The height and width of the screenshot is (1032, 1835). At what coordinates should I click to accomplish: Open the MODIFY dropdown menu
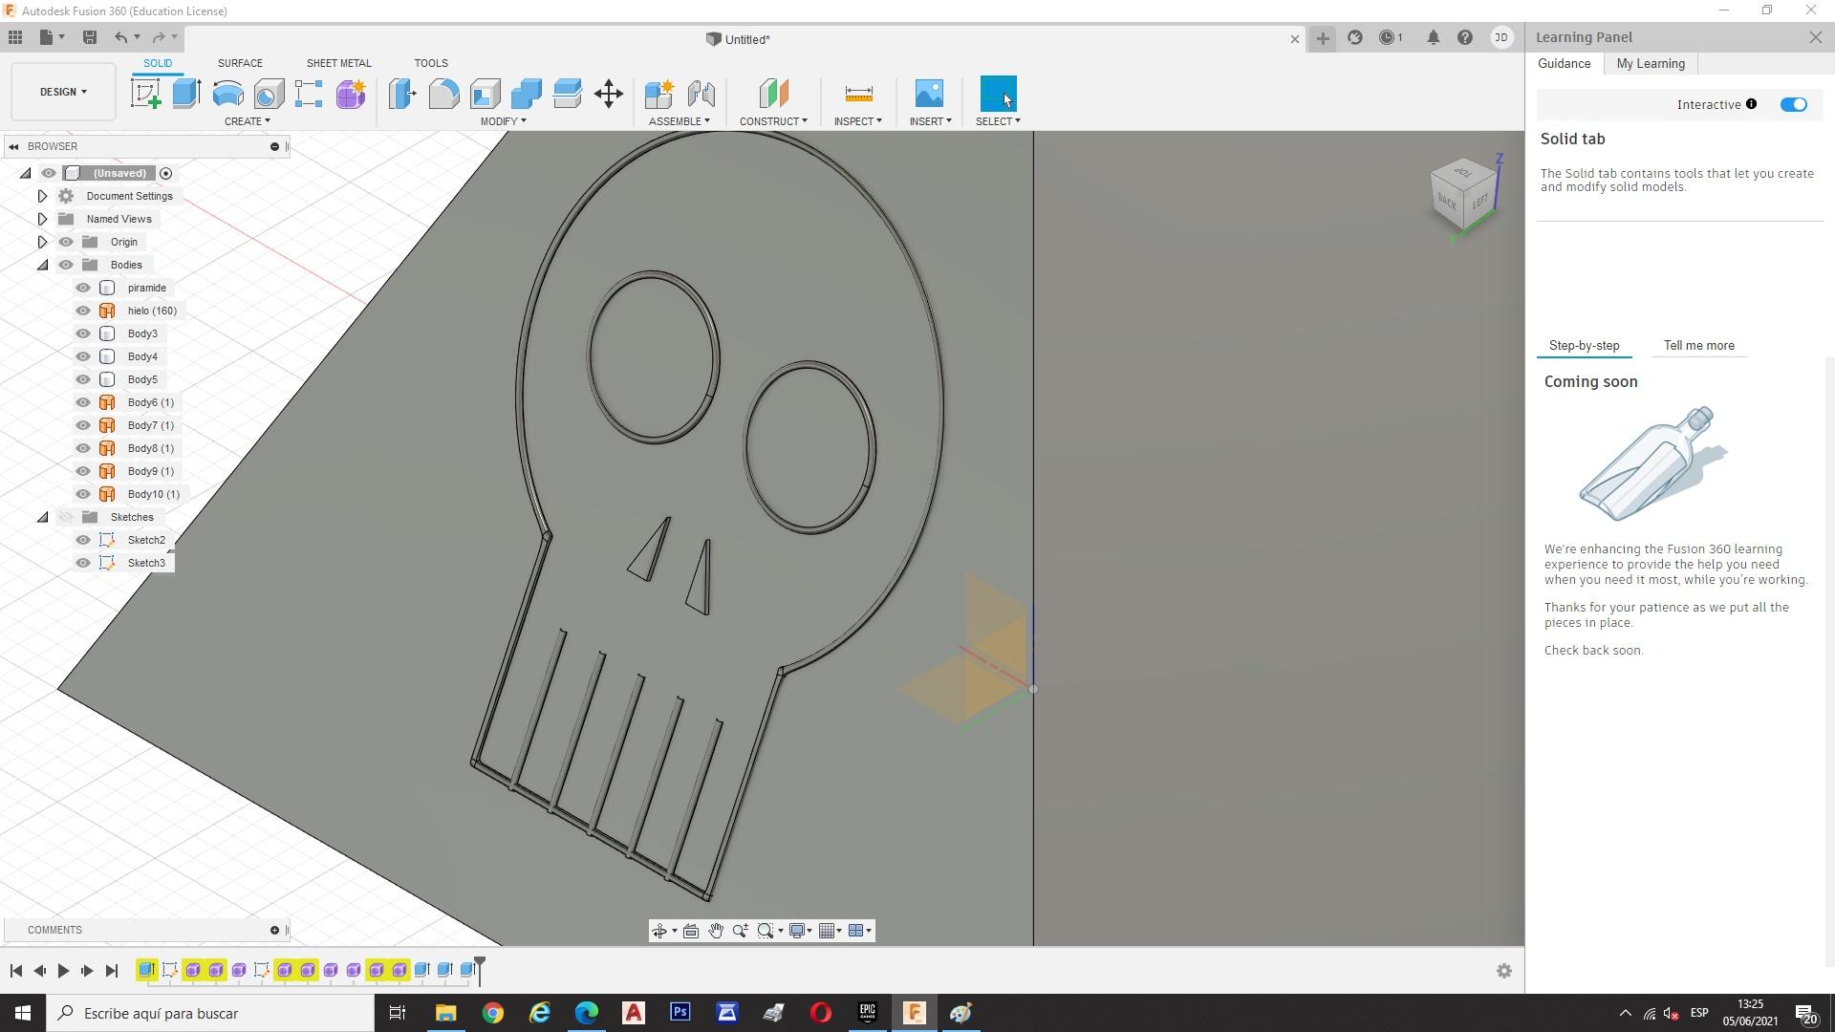click(503, 121)
